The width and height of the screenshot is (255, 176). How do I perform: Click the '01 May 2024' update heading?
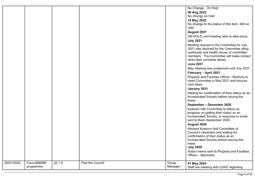pos(197,163)
